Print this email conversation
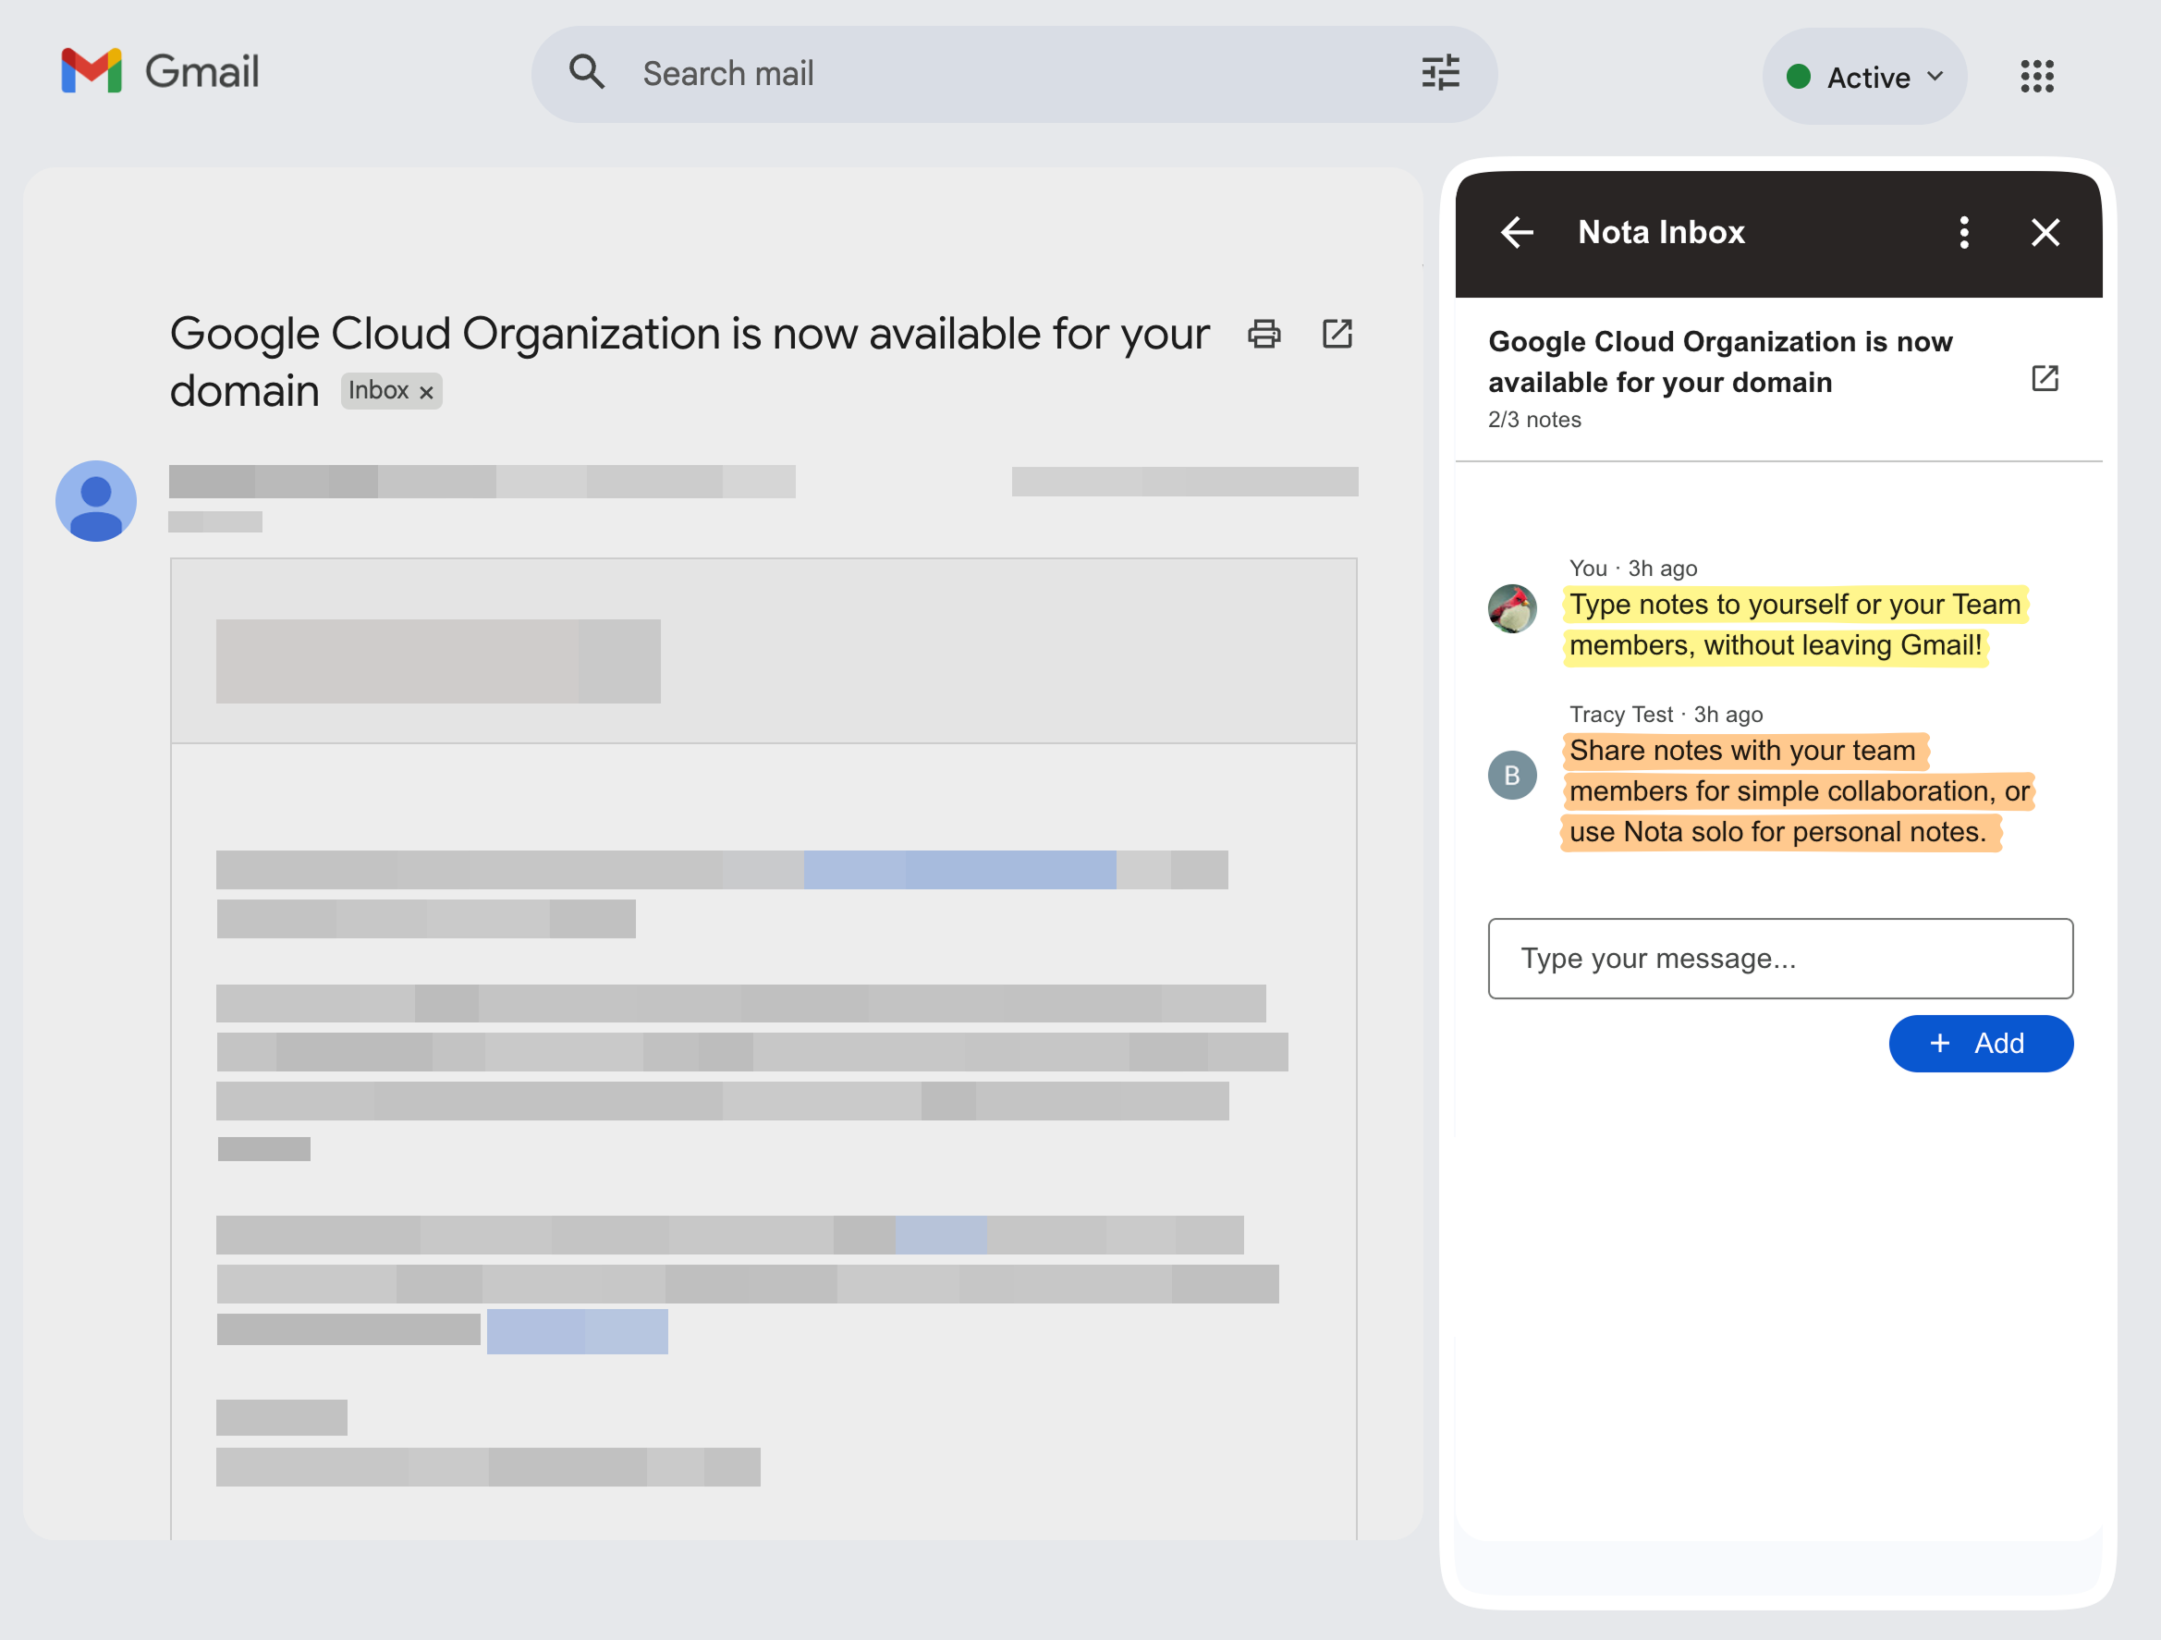The height and width of the screenshot is (1640, 2161). pyautogui.click(x=1264, y=335)
